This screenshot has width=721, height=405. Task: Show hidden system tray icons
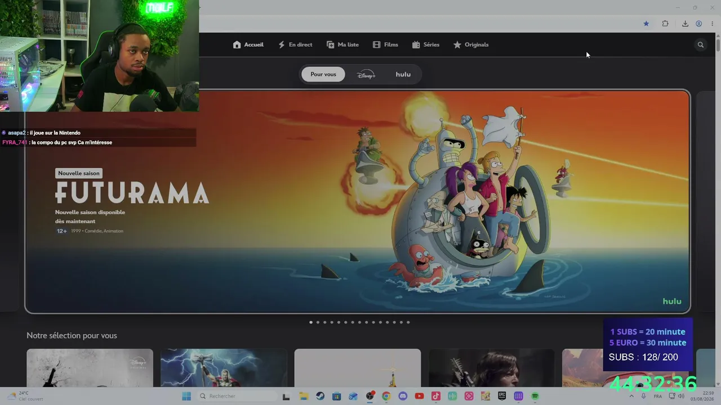pos(631,396)
